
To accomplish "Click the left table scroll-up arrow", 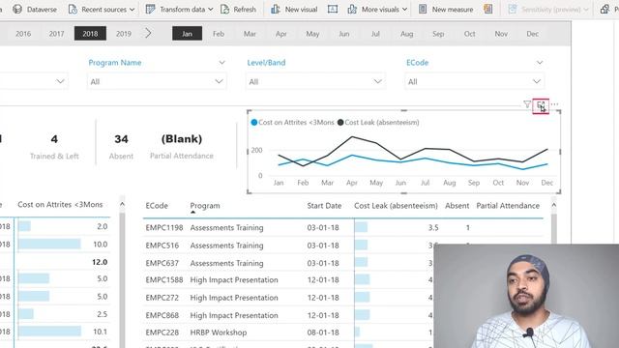I will (122, 204).
